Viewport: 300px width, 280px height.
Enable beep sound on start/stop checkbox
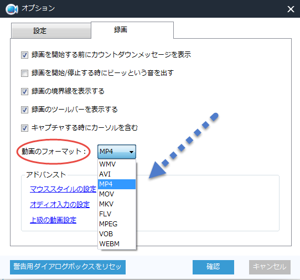pos(24,73)
